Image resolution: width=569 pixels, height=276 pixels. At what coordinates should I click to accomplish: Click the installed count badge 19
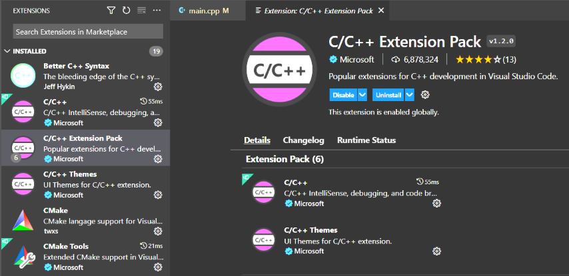156,51
